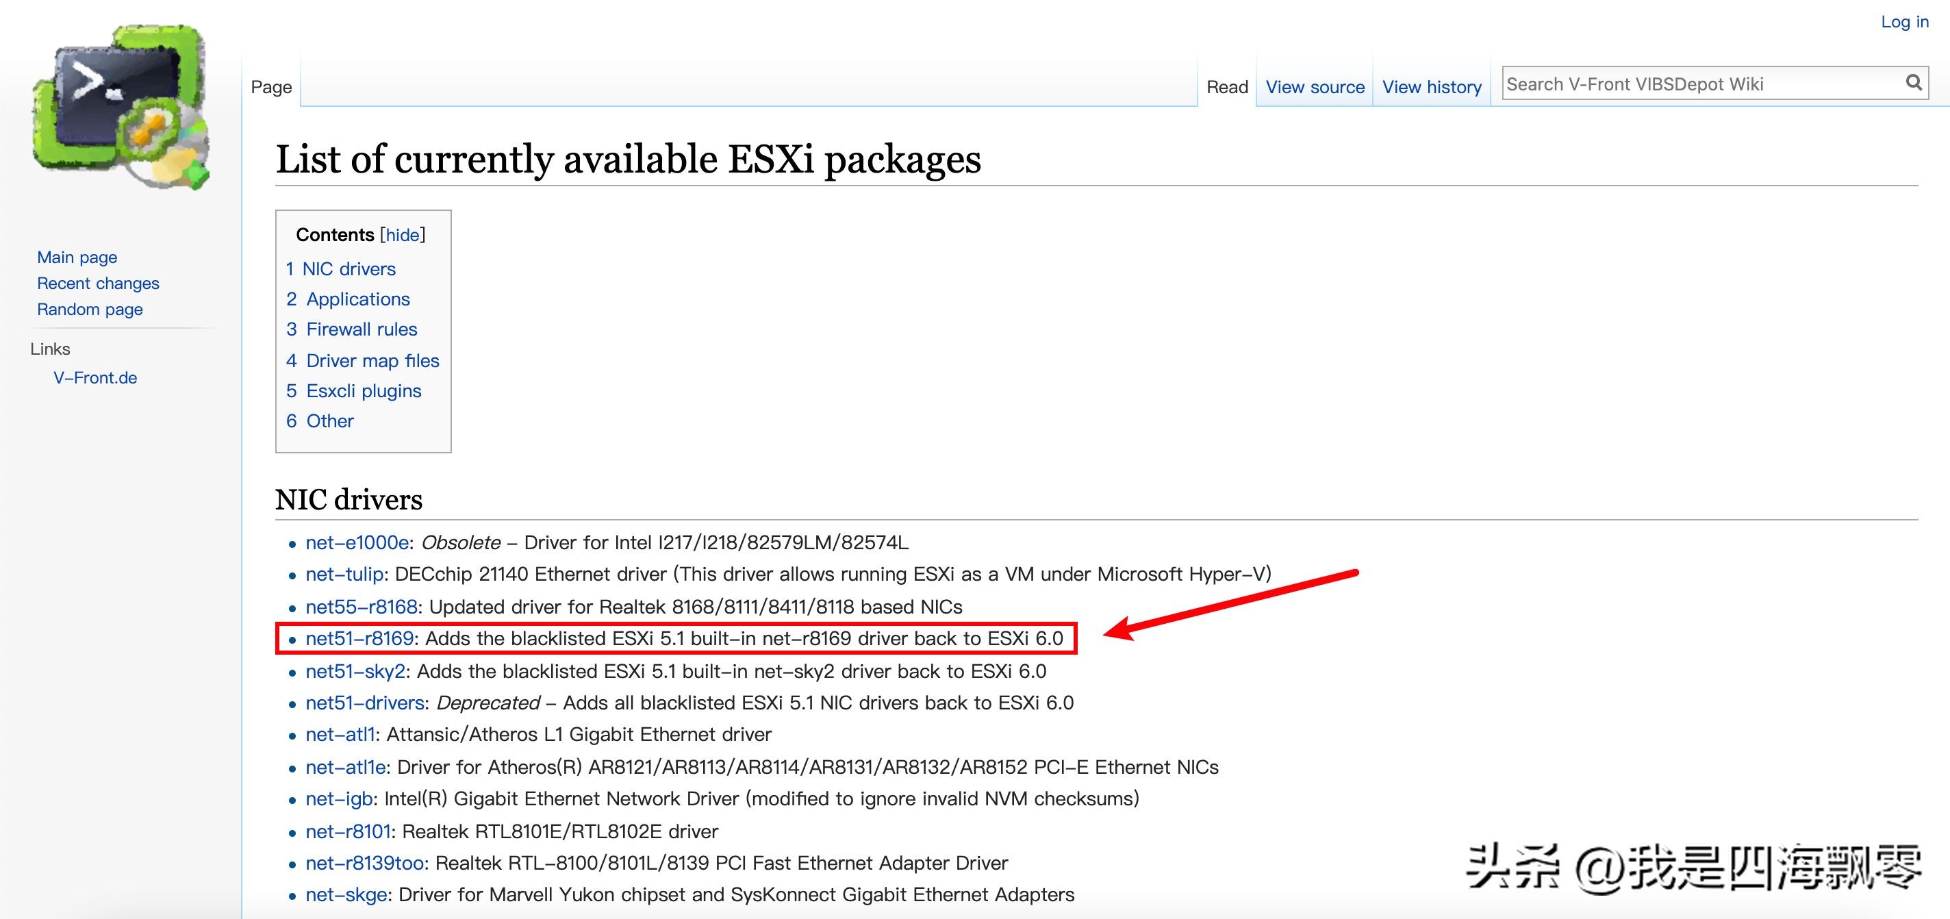The height and width of the screenshot is (919, 1950).
Task: Click the V-Front VIBSDepot wiki logo
Action: (121, 106)
